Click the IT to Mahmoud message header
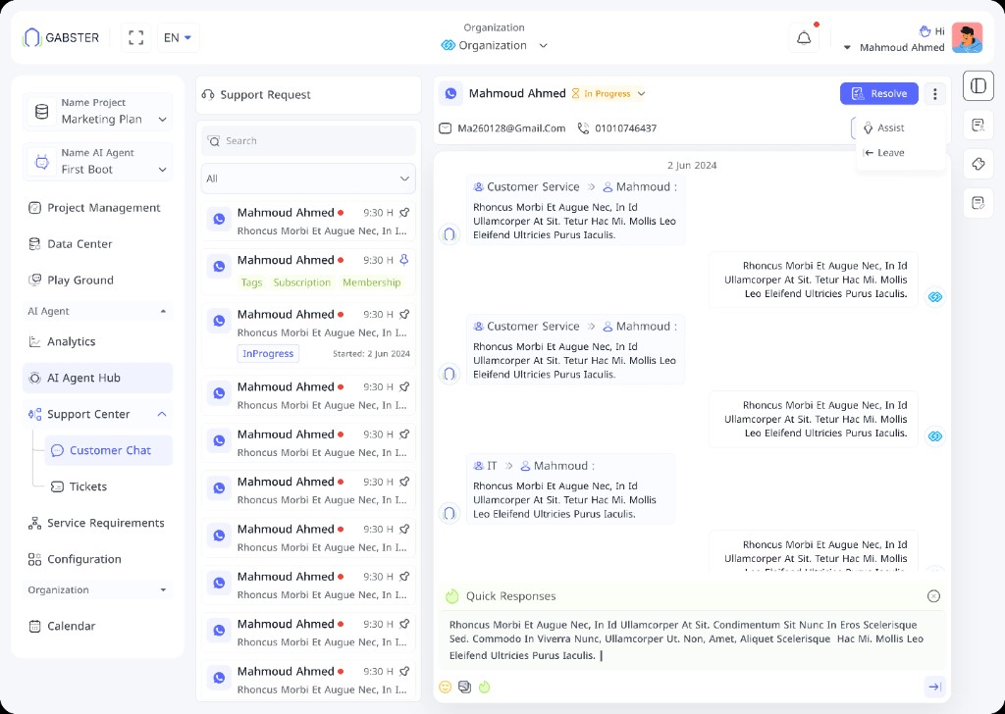This screenshot has height=714, width=1005. tap(533, 466)
